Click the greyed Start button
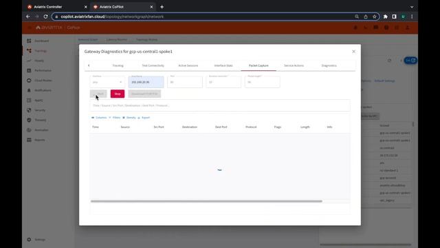The image size is (440, 248). (x=98, y=94)
